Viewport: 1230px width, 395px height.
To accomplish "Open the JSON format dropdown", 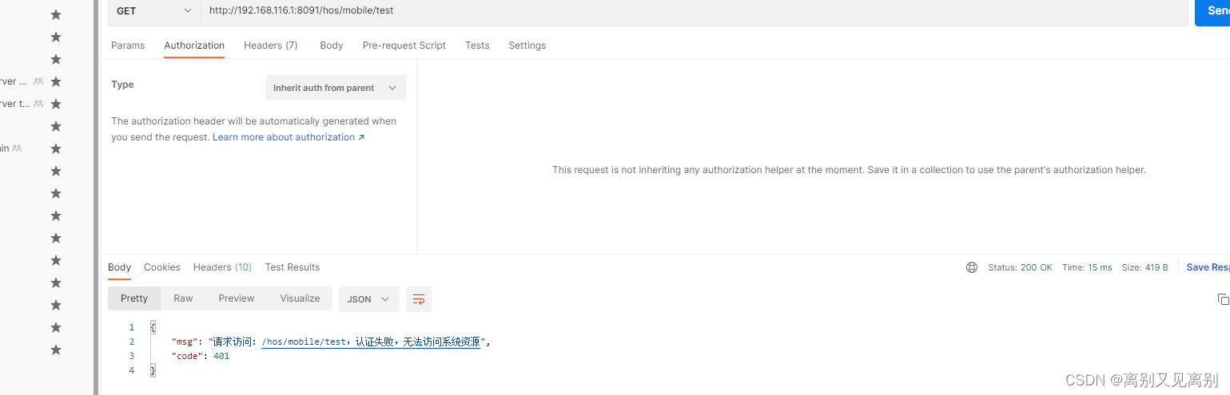I will pos(369,299).
